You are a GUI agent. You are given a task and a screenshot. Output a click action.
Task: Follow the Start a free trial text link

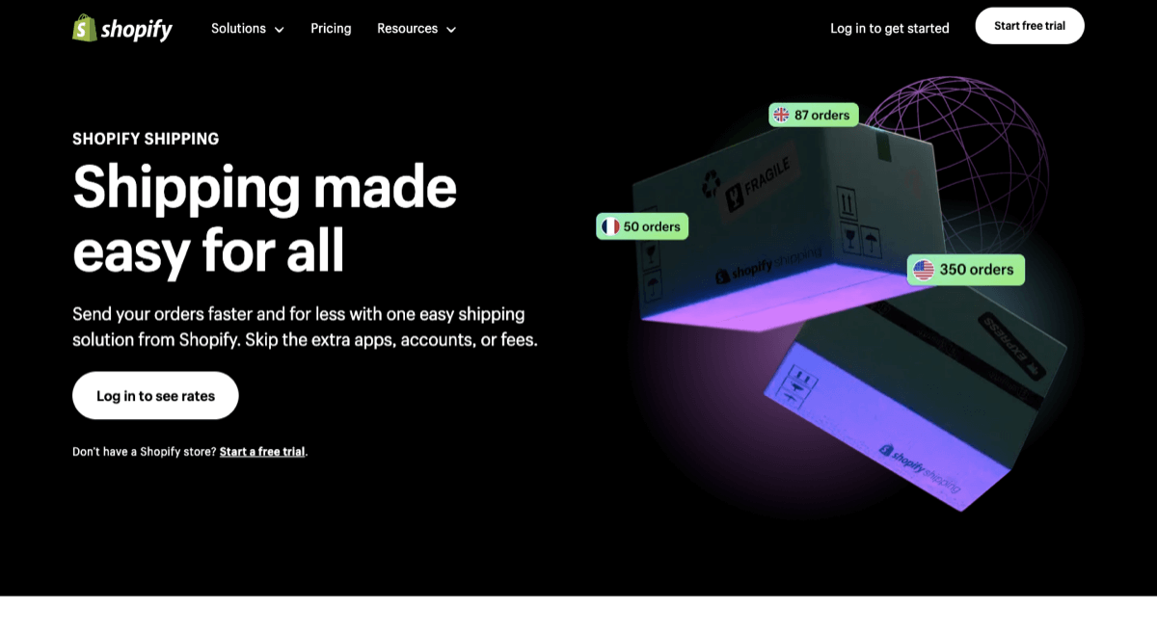point(262,452)
